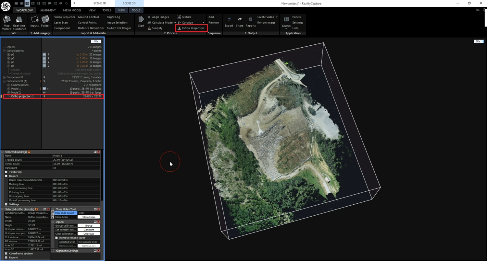487x261 pixels.
Task: Uncheck the p4 control point checkbox
Action: tap(44, 62)
